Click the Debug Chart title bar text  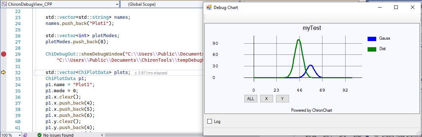[x=226, y=8]
